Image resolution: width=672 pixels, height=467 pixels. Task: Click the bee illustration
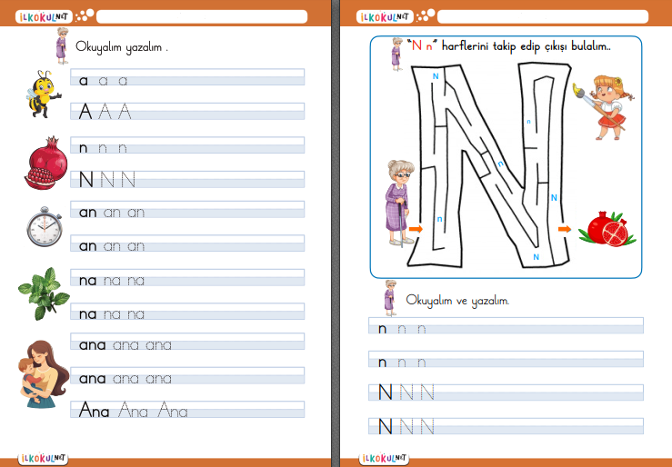pyautogui.click(x=45, y=94)
